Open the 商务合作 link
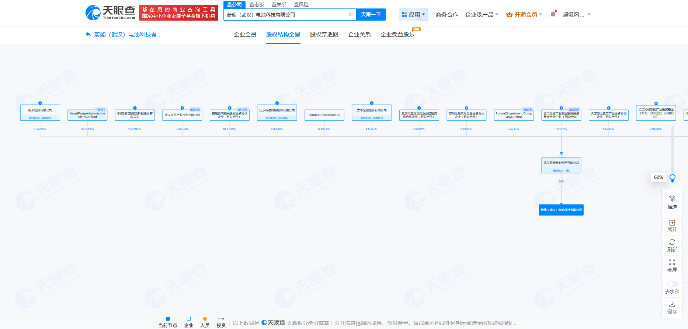 (x=447, y=15)
